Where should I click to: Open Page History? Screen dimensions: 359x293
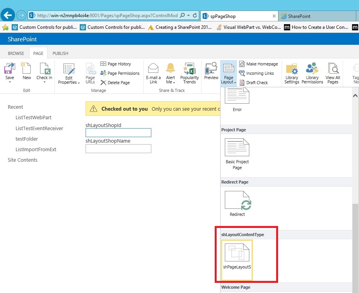[x=116, y=64]
